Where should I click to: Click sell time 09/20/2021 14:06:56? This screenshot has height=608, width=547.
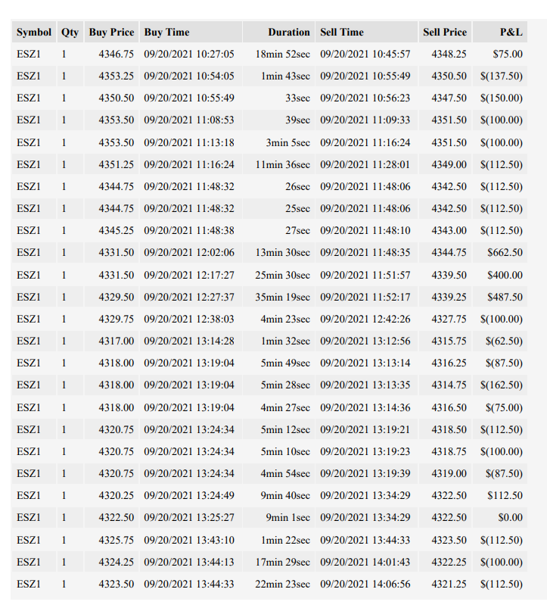(x=366, y=584)
